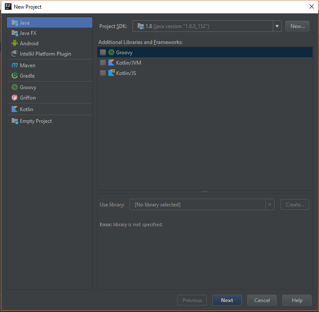This screenshot has width=319, height=312.
Task: Click the Kotlin/JVM framework icon
Action: pos(111,62)
